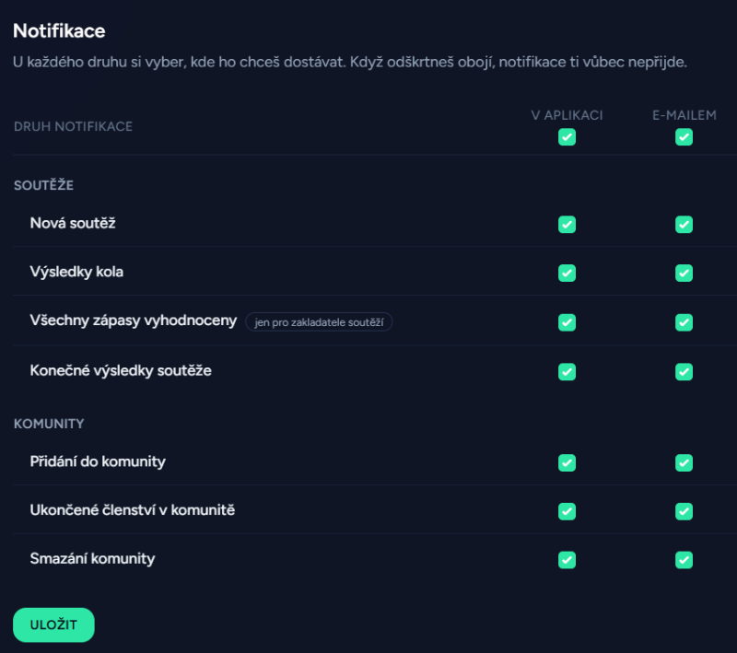Disable e-mail notification for Nová soutěž
Image resolution: width=737 pixels, height=653 pixels.
pos(684,225)
